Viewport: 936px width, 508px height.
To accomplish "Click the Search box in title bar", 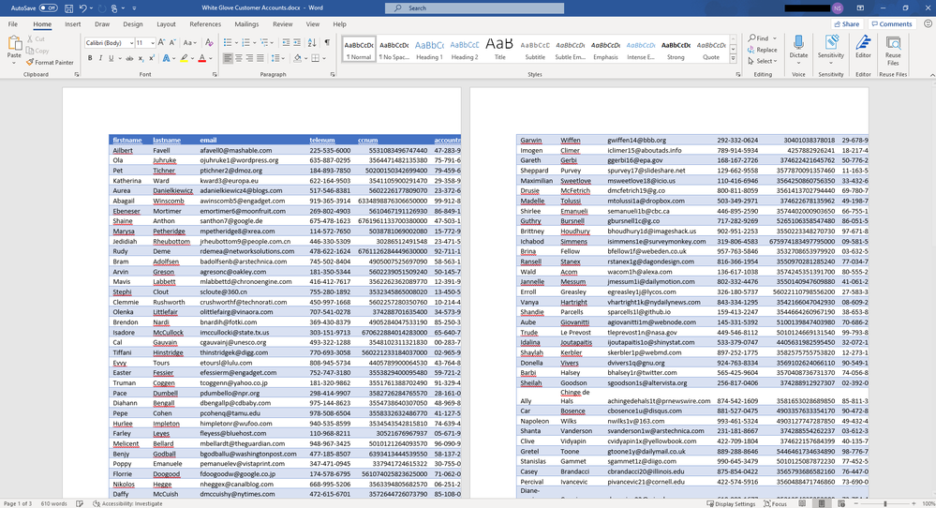I will click(x=475, y=8).
